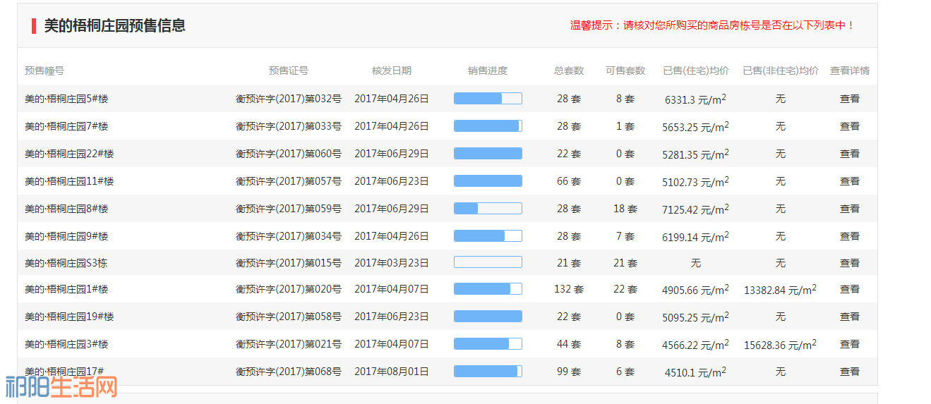Click the 总套数 column header
931x404 pixels.
(569, 71)
